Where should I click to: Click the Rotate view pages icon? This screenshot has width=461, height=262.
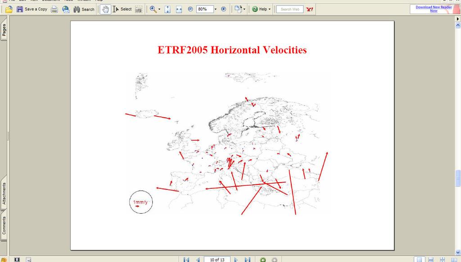tap(238, 9)
